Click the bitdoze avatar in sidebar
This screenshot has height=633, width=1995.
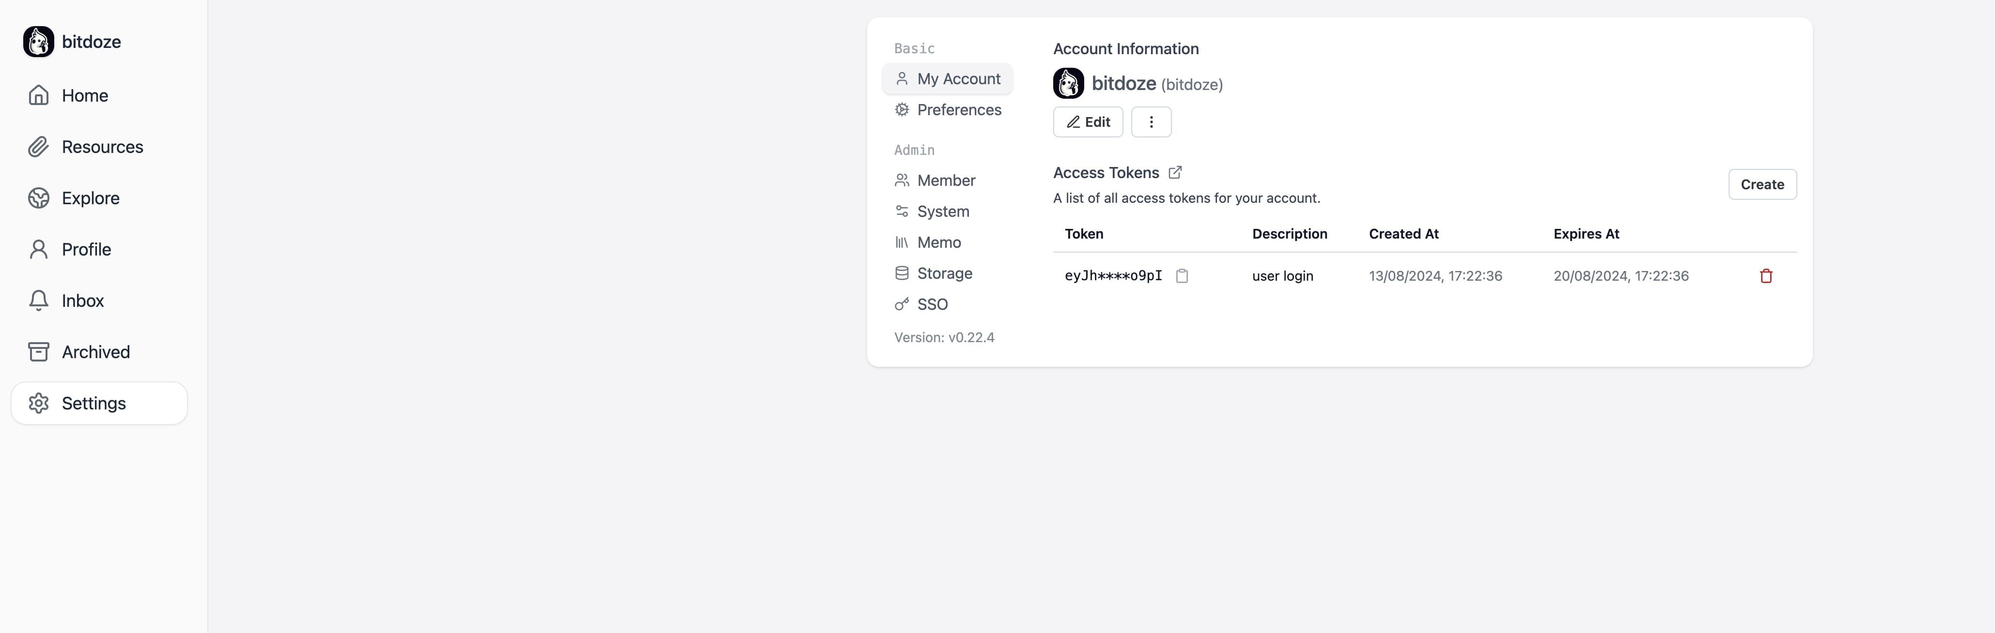38,41
